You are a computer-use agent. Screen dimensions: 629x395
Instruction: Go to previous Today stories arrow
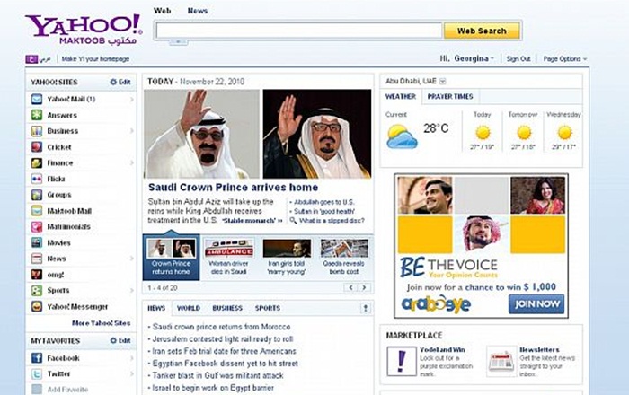350,287
